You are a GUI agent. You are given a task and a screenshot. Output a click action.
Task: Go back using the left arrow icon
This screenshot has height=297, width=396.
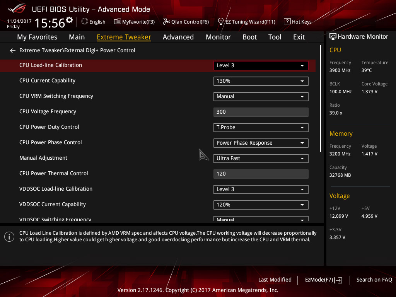tap(13, 51)
